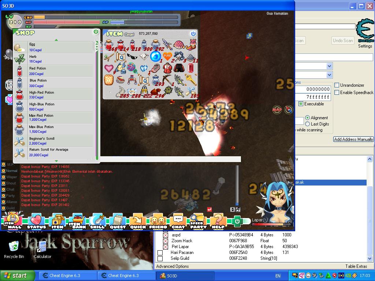This screenshot has height=281, width=375.
Task: Select the Wisper chat filter
Action: [x=10, y=177]
